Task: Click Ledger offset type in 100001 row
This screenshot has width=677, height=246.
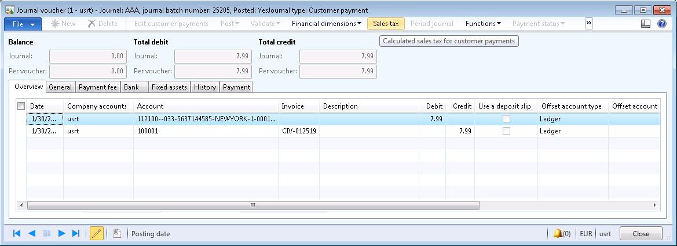Action: coord(573,131)
